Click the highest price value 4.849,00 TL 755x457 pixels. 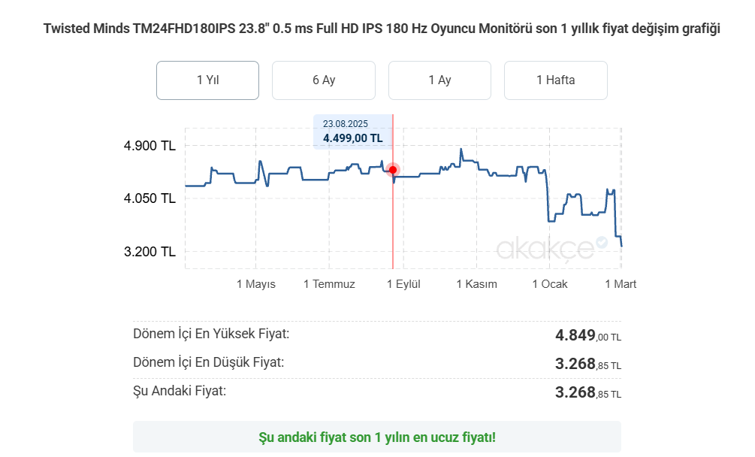pos(588,335)
